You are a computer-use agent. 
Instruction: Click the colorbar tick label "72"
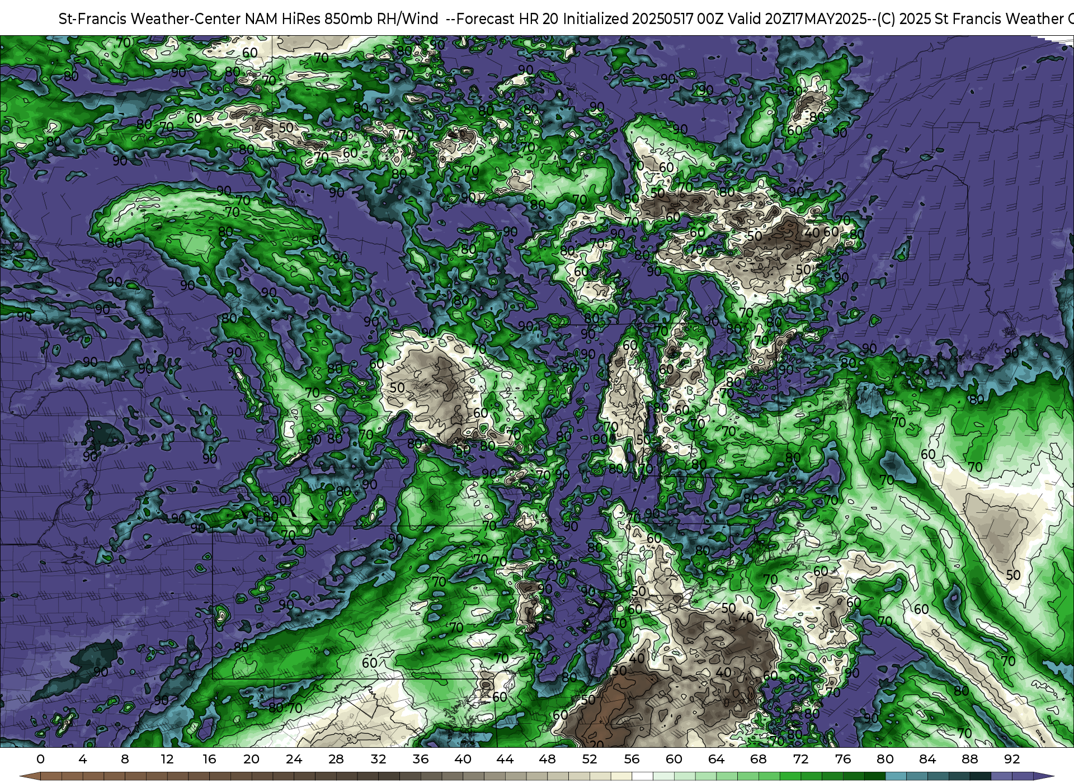(x=800, y=759)
